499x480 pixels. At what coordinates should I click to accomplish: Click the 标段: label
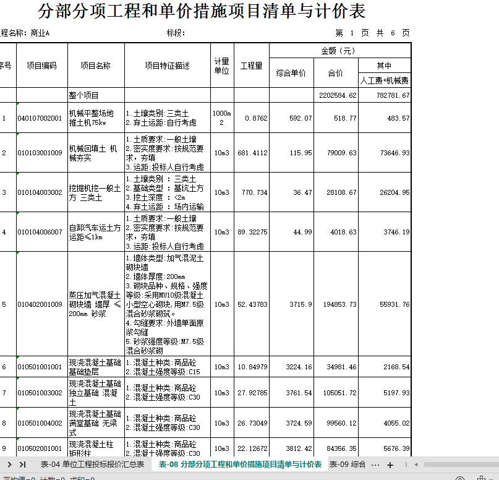[176, 33]
